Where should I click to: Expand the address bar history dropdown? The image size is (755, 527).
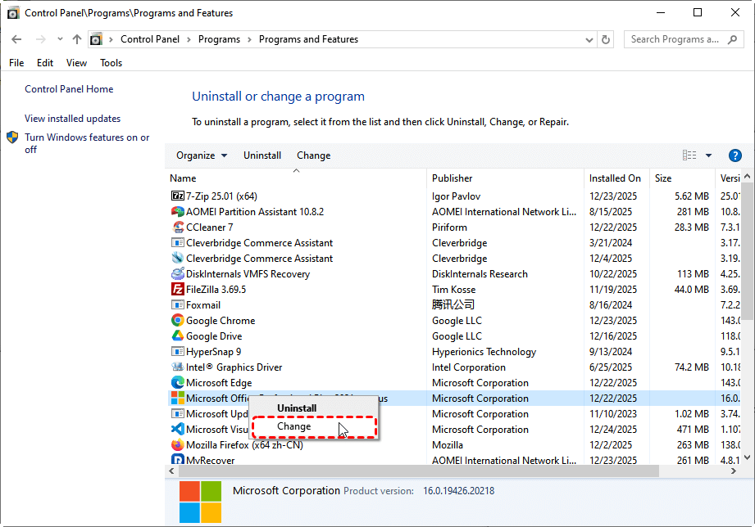(x=589, y=39)
